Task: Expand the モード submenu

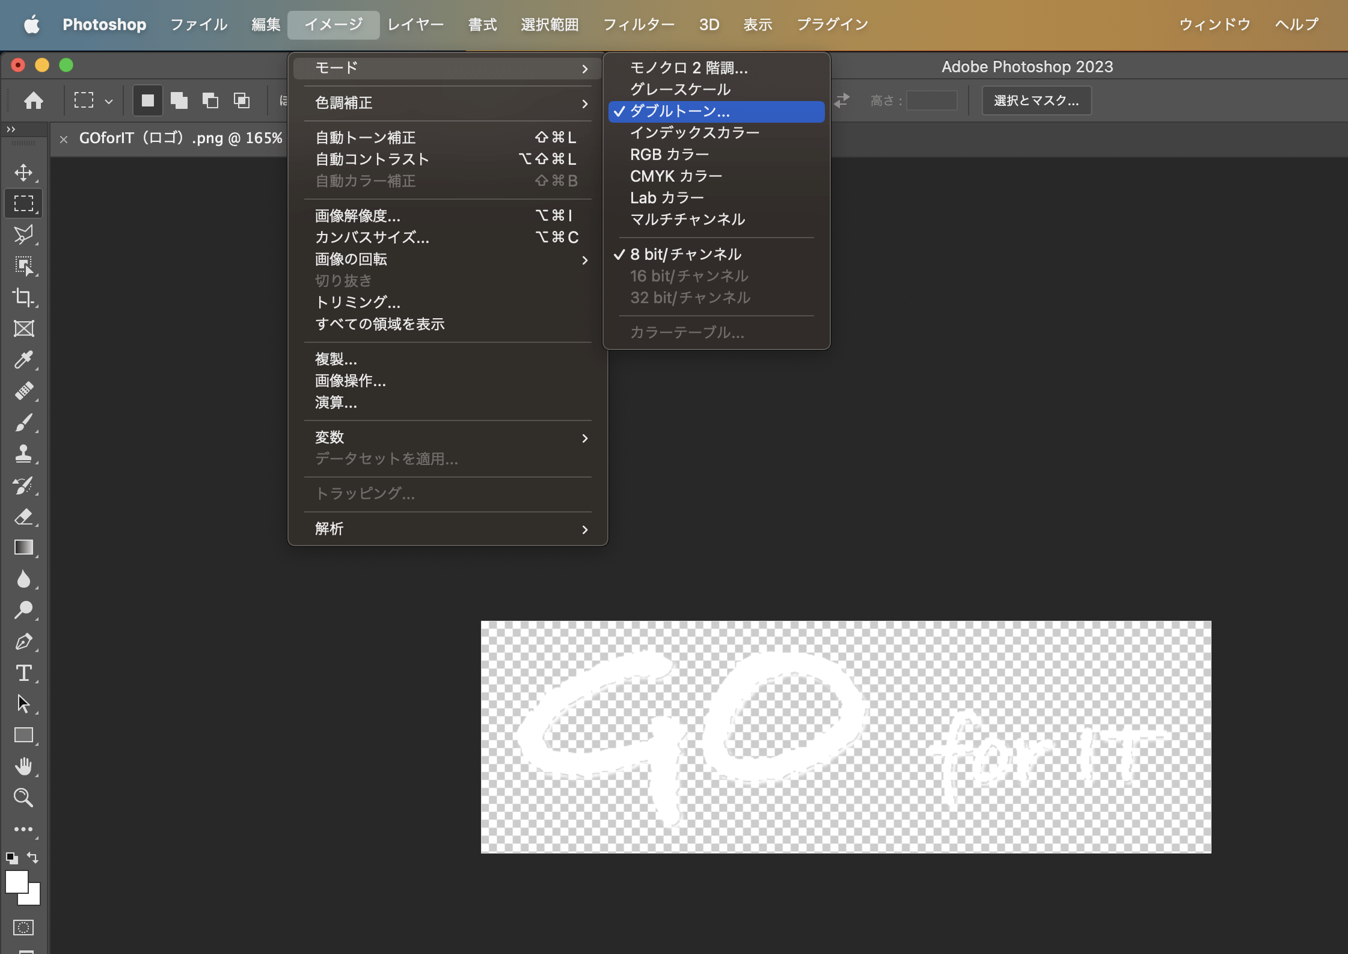Action: tap(448, 68)
